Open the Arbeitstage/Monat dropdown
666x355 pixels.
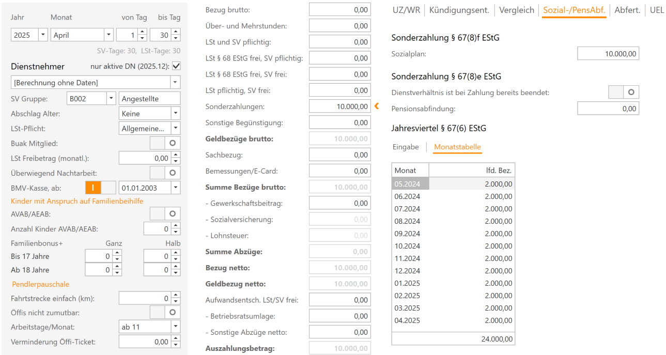point(175,327)
